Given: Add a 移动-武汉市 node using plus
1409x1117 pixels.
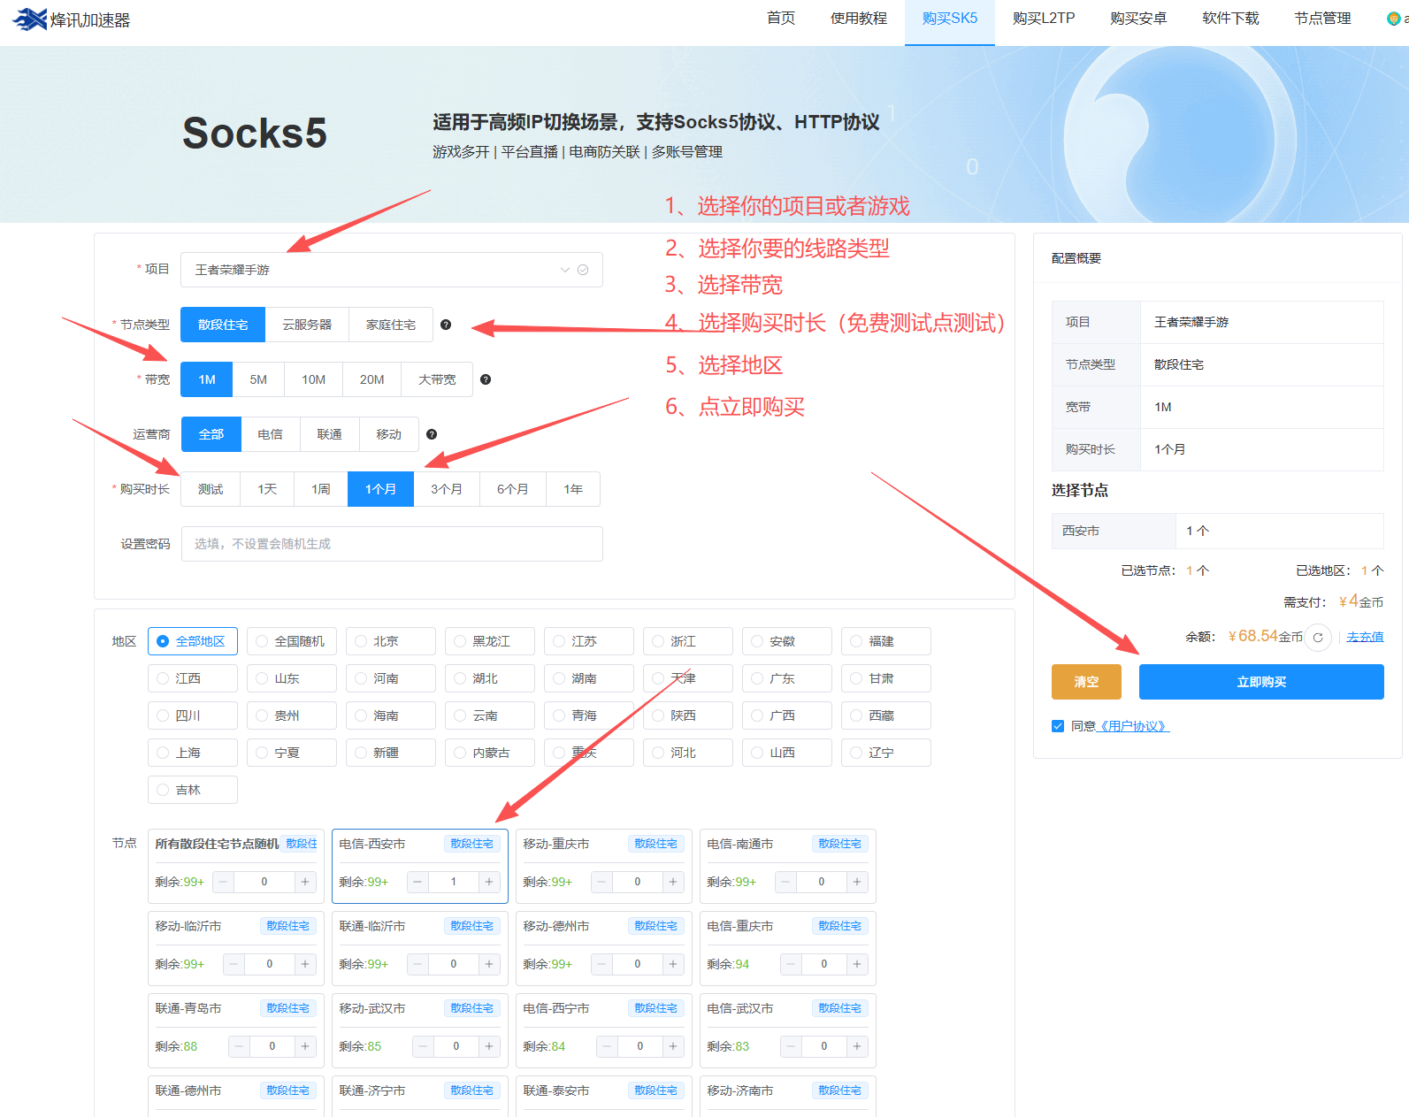Looking at the screenshot, I should [489, 1046].
